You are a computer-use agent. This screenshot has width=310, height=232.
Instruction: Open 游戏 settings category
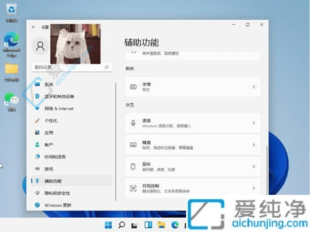[x=71, y=169]
